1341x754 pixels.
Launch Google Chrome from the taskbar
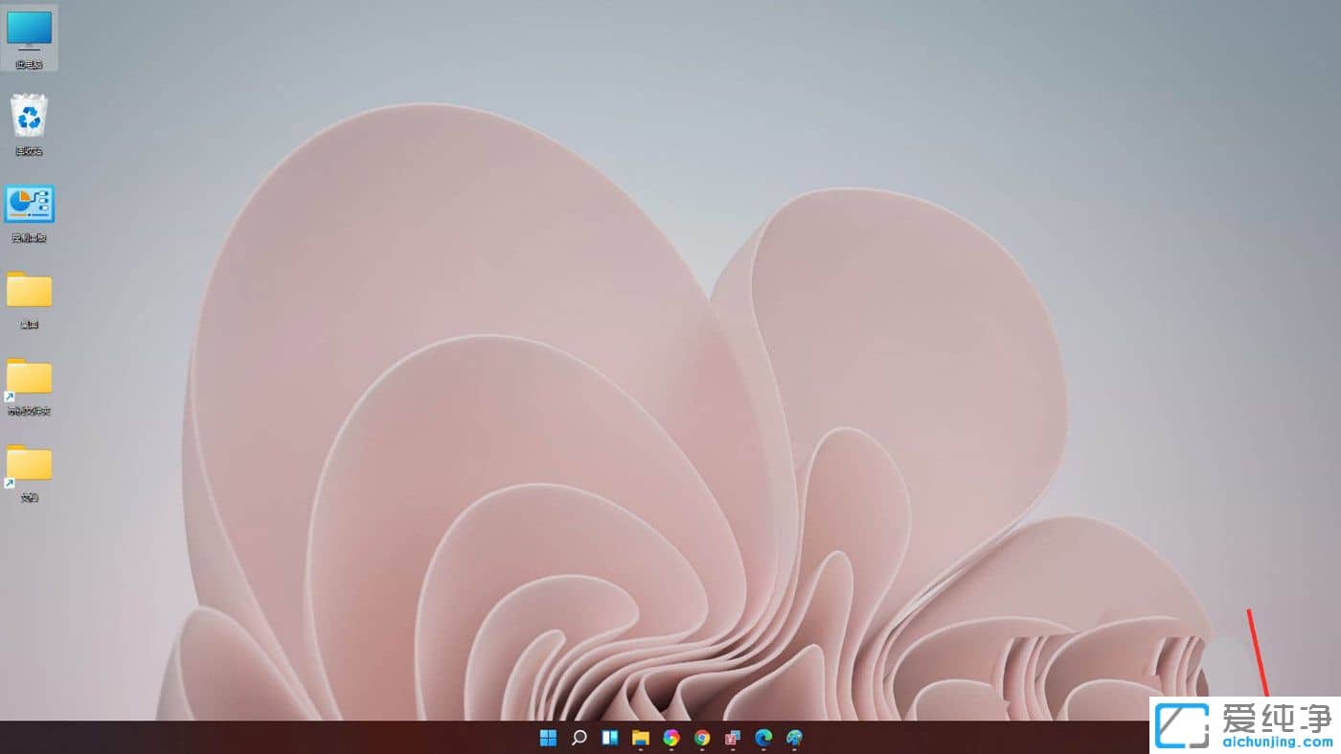701,738
